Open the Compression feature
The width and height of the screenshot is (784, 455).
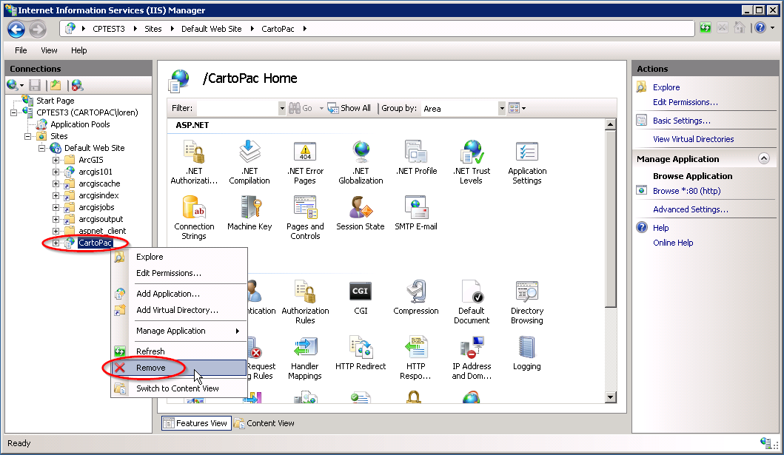pyautogui.click(x=416, y=297)
